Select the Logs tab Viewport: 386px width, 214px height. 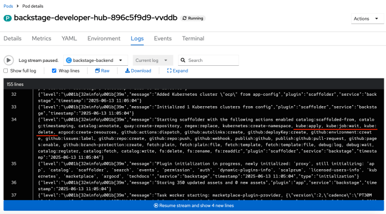pos(137,39)
